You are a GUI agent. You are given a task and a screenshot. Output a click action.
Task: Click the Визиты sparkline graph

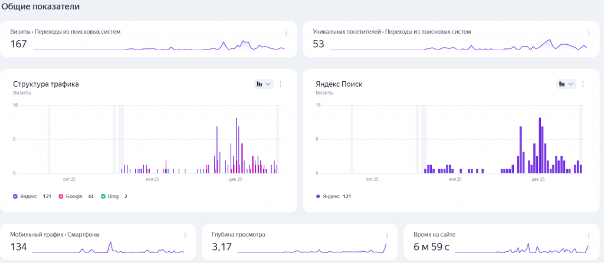pos(159,47)
